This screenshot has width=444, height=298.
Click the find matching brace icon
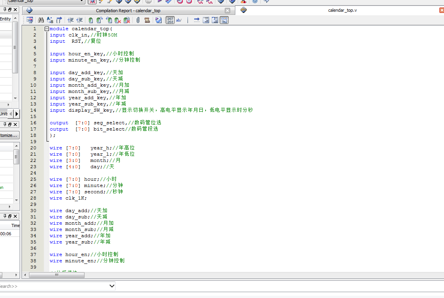click(x=59, y=20)
